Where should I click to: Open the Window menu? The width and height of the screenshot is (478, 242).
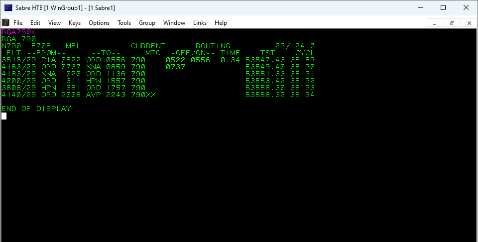tap(174, 23)
